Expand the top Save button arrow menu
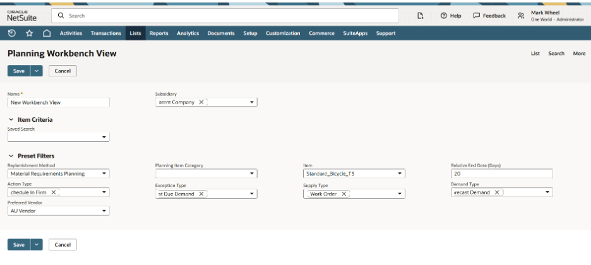This screenshot has height=265, width=591. [37, 71]
